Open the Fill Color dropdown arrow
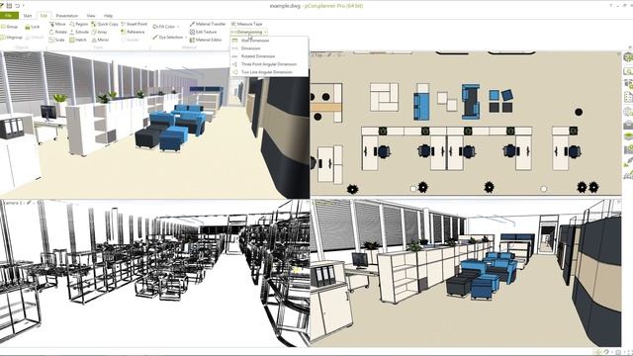The width and height of the screenshot is (633, 356). click(178, 27)
